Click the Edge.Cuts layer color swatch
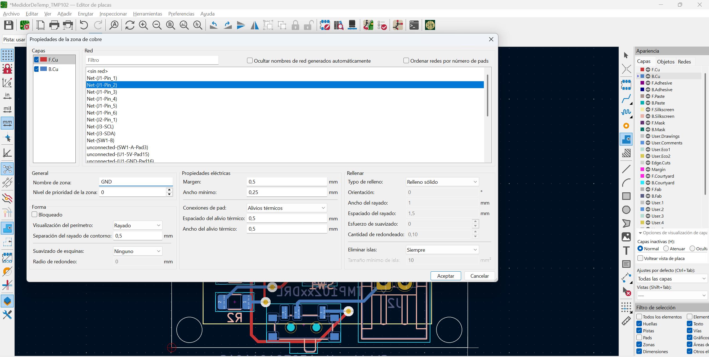This screenshot has height=357, width=709. click(x=642, y=163)
